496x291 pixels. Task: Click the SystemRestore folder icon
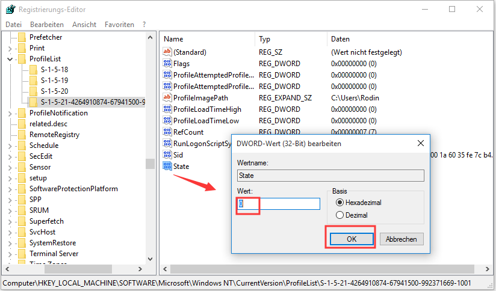[22, 243]
